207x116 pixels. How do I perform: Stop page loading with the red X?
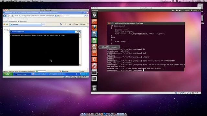coord(61,16)
